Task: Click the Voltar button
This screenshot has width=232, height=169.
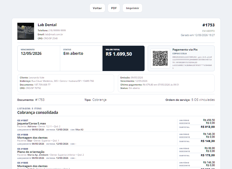Action: pyautogui.click(x=97, y=8)
